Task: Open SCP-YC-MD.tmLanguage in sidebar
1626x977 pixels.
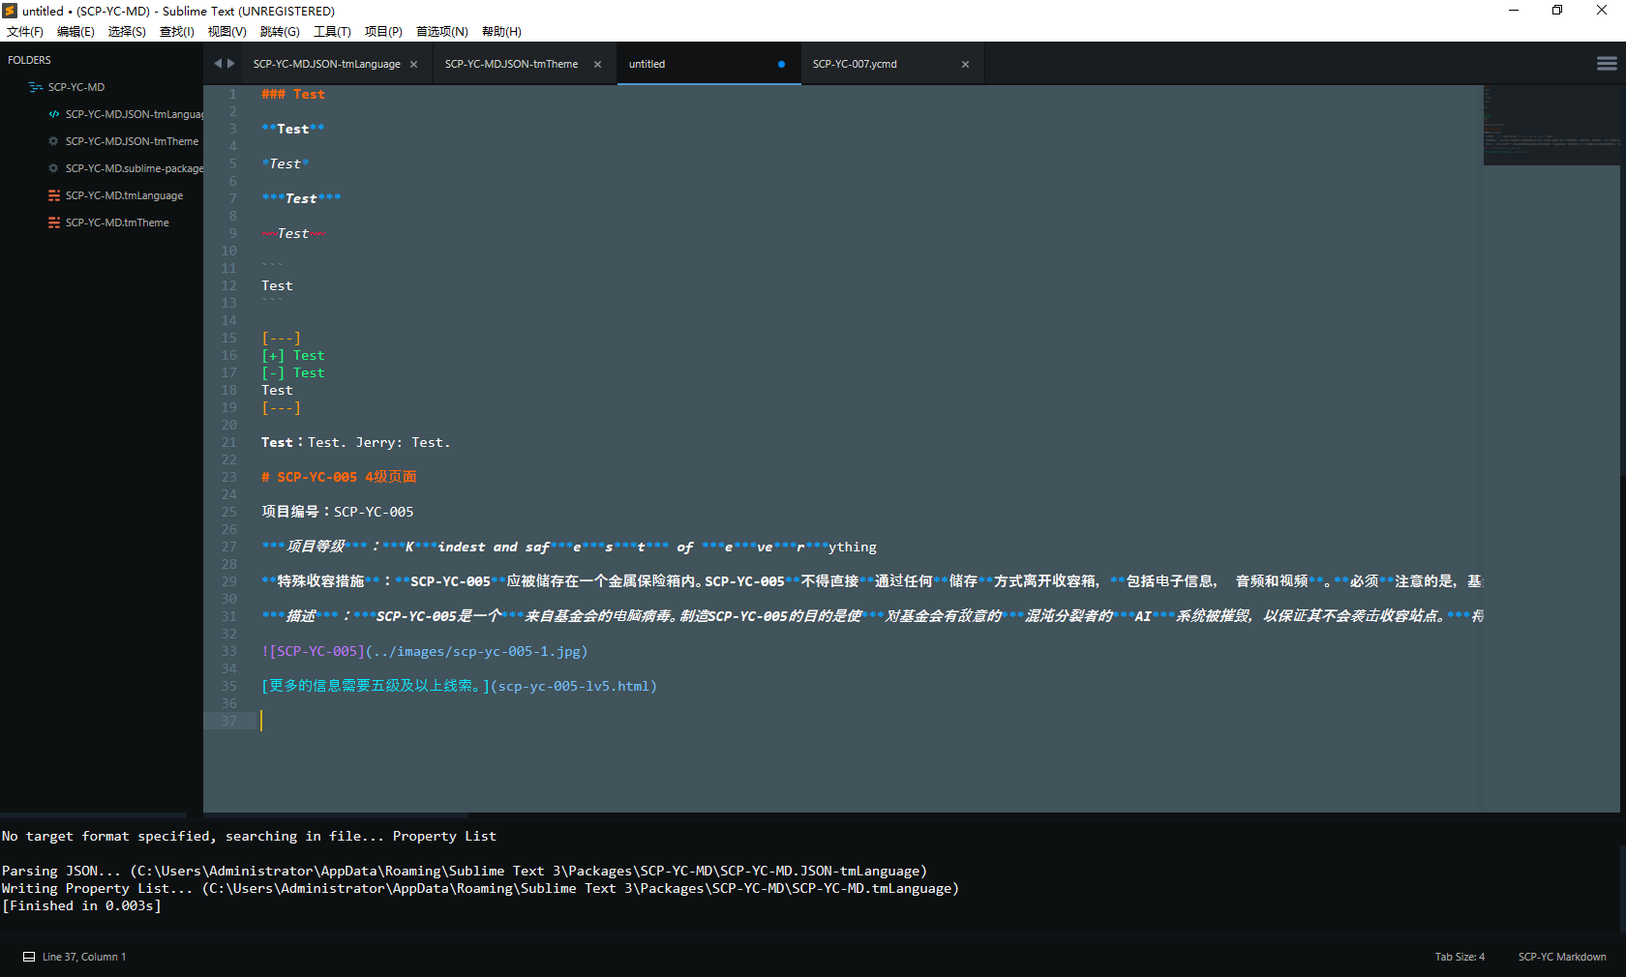Action: [x=124, y=195]
